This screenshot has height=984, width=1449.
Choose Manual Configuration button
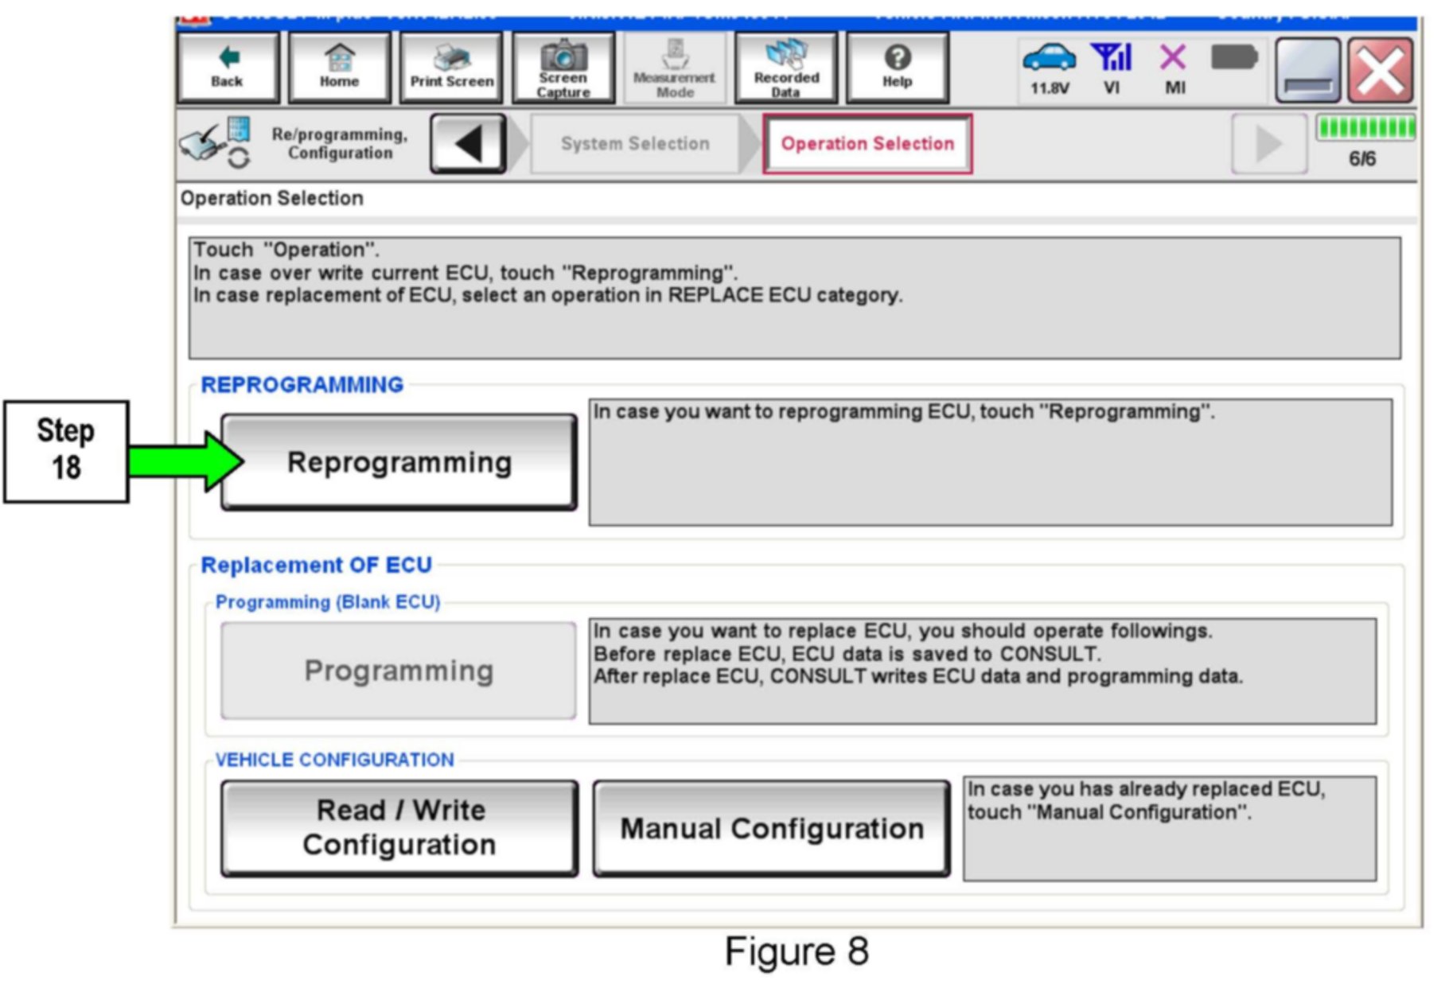coord(771,828)
